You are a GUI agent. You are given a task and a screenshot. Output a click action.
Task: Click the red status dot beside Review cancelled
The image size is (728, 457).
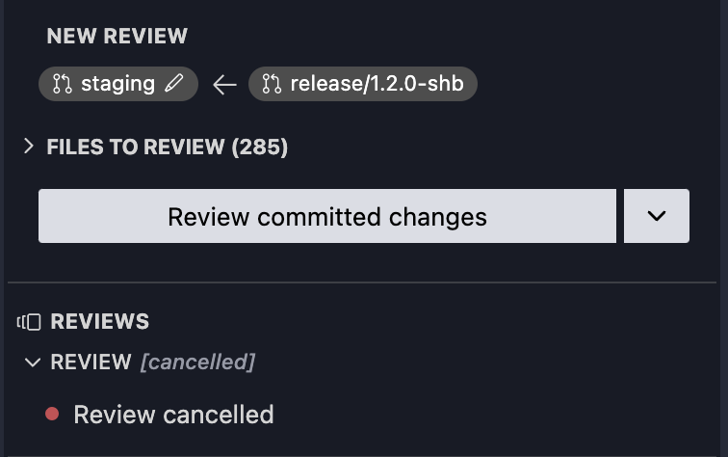[x=52, y=414]
